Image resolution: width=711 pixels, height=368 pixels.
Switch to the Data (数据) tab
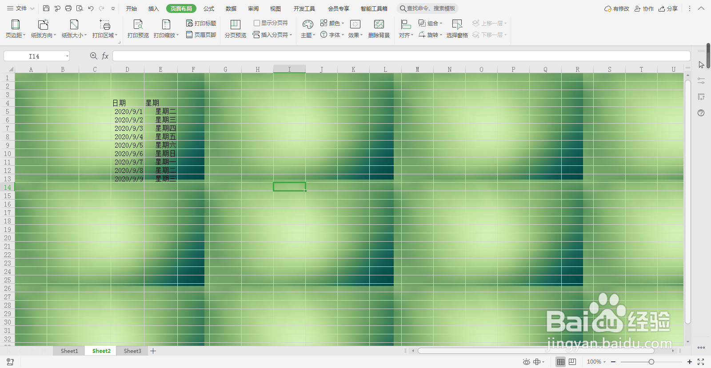tap(231, 8)
